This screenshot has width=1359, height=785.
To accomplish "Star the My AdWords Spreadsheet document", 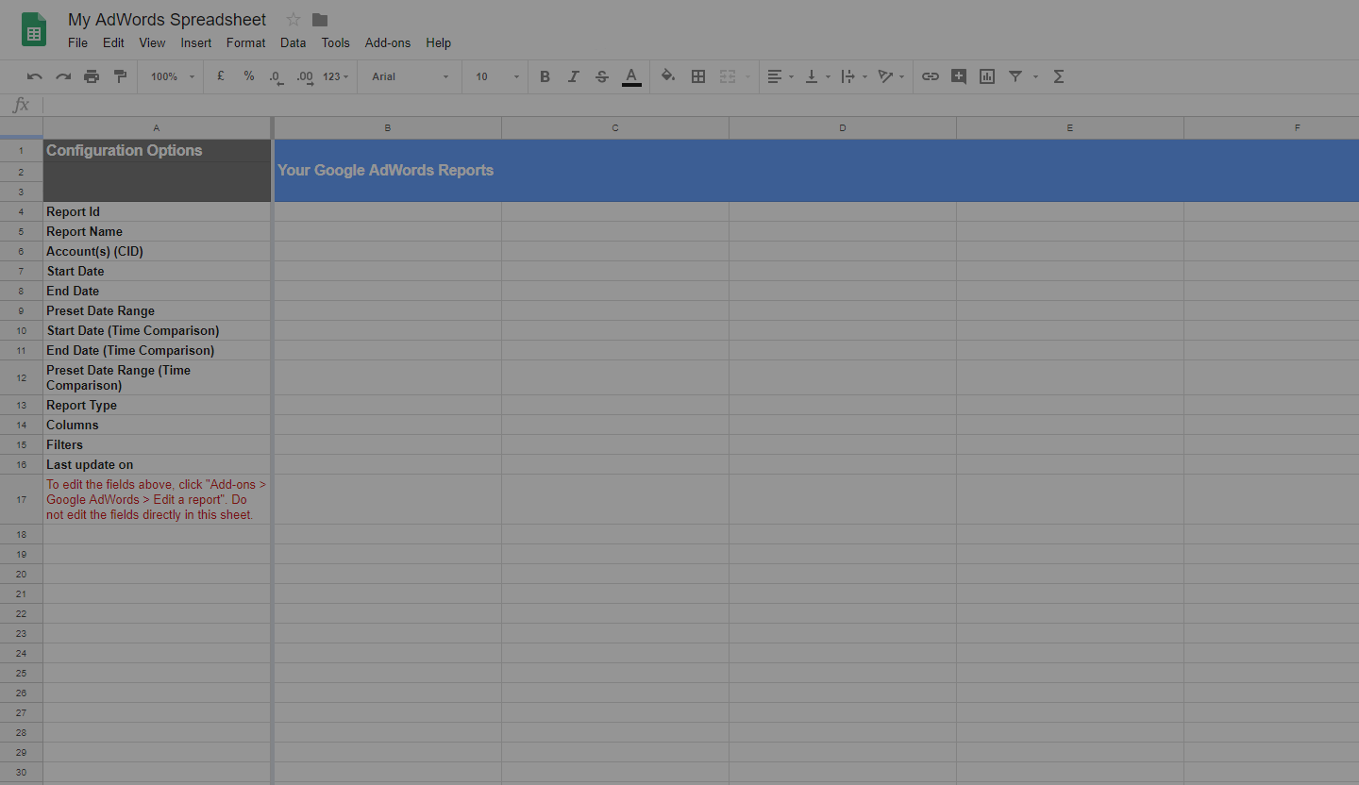I will coord(294,20).
